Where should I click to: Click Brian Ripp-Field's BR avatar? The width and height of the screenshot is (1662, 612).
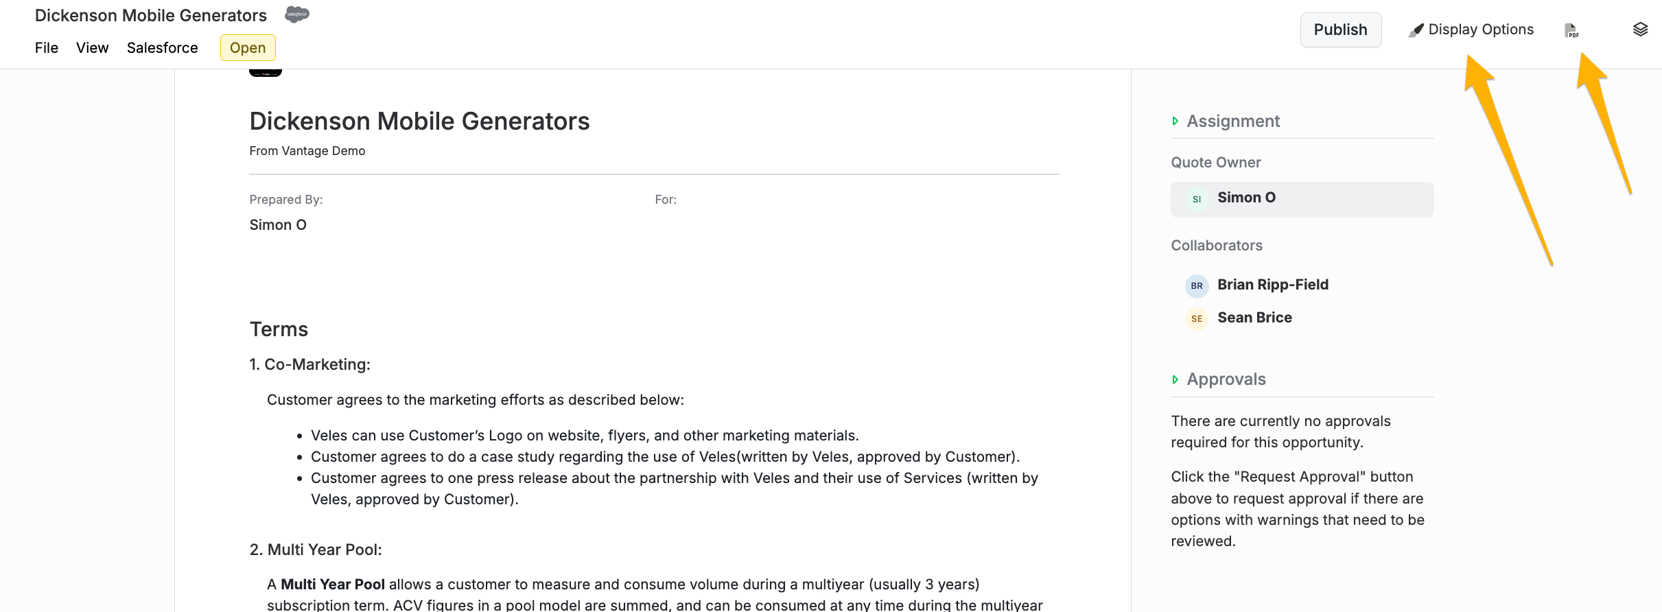pyautogui.click(x=1197, y=285)
